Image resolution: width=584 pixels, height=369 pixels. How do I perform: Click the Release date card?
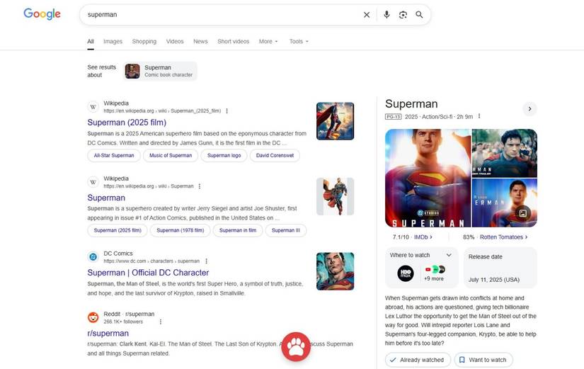500,268
